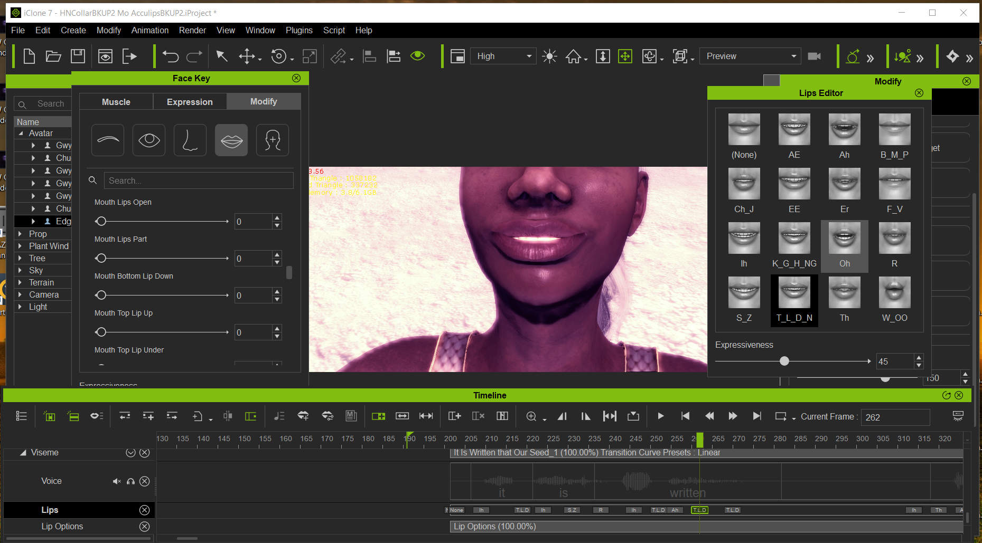Open the Preview mode dropdown

pyautogui.click(x=750, y=56)
